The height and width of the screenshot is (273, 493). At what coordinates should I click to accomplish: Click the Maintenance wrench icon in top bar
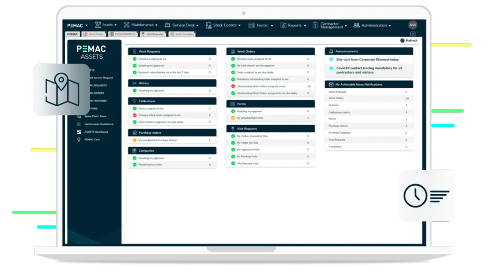[127, 25]
